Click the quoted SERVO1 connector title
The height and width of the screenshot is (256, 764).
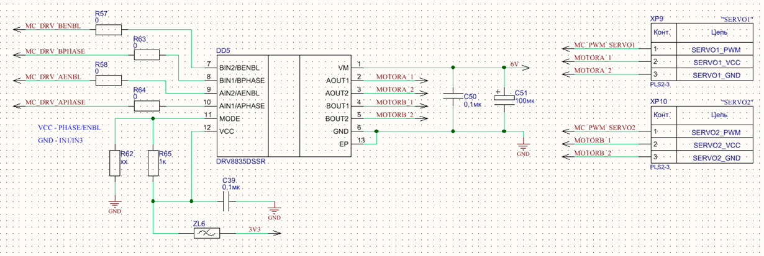click(737, 19)
